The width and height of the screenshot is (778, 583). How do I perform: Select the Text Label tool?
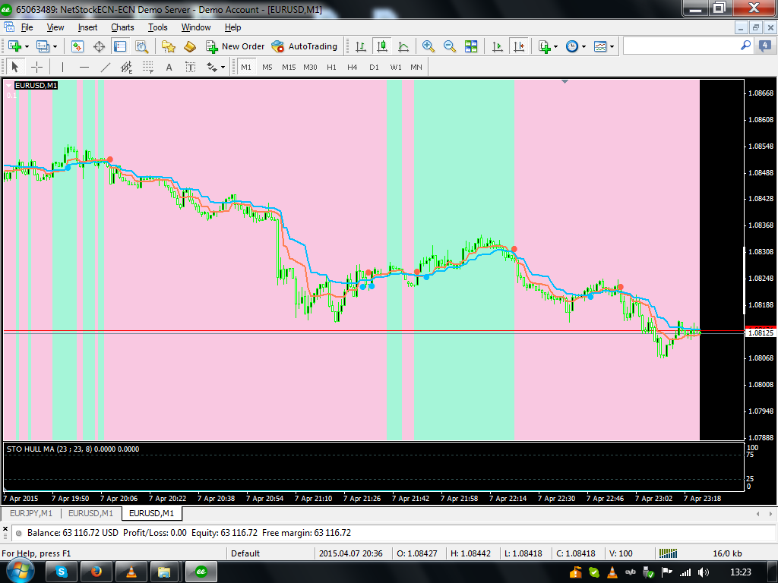click(x=191, y=67)
